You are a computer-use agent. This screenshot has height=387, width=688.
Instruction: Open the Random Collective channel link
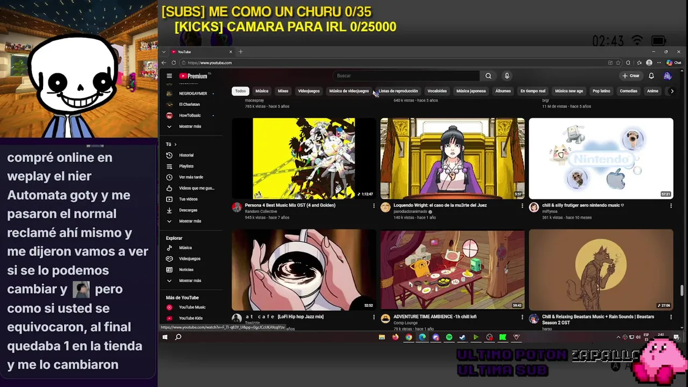click(x=261, y=211)
